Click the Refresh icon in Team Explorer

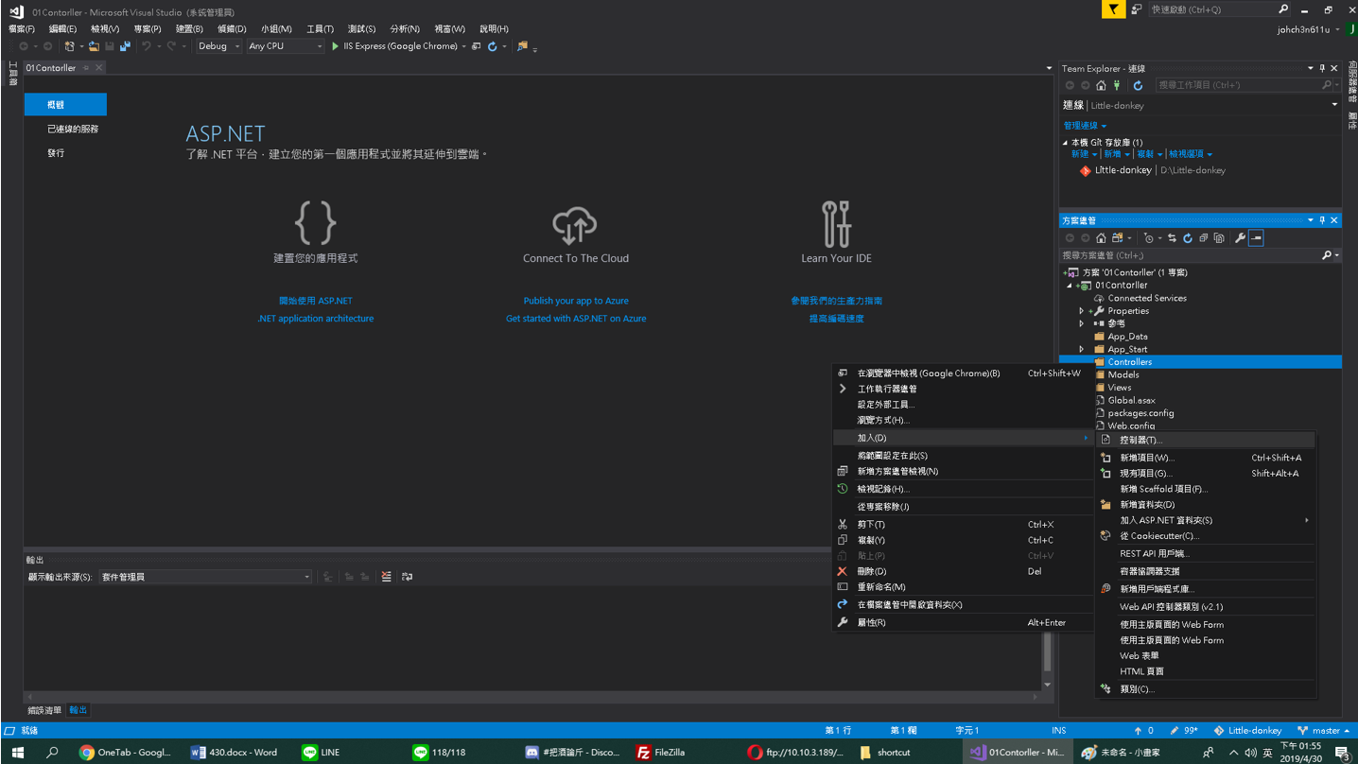pyautogui.click(x=1138, y=85)
